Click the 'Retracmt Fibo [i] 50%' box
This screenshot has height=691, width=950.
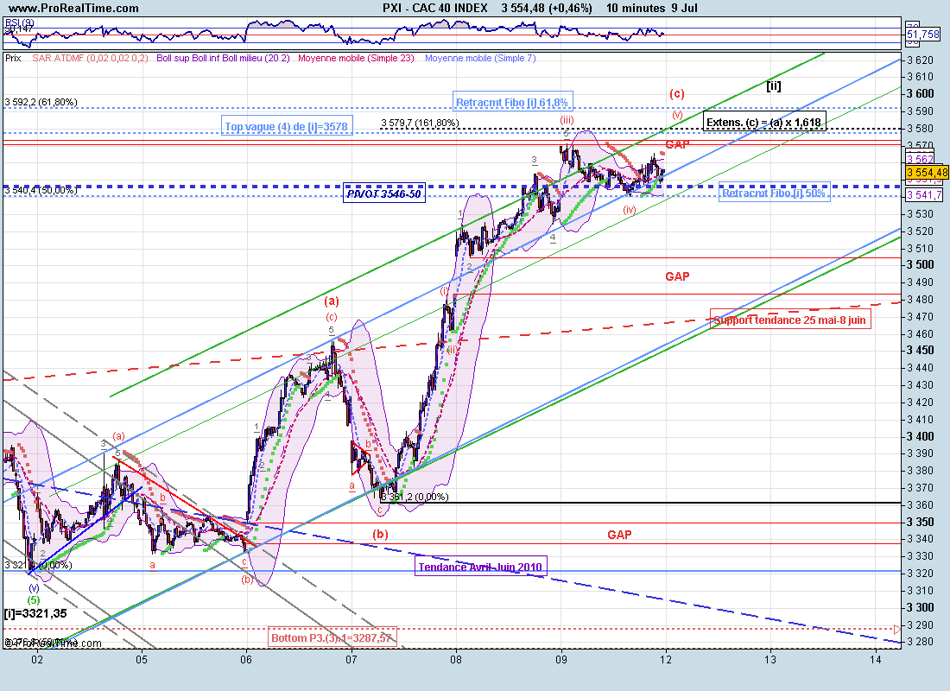click(x=774, y=193)
